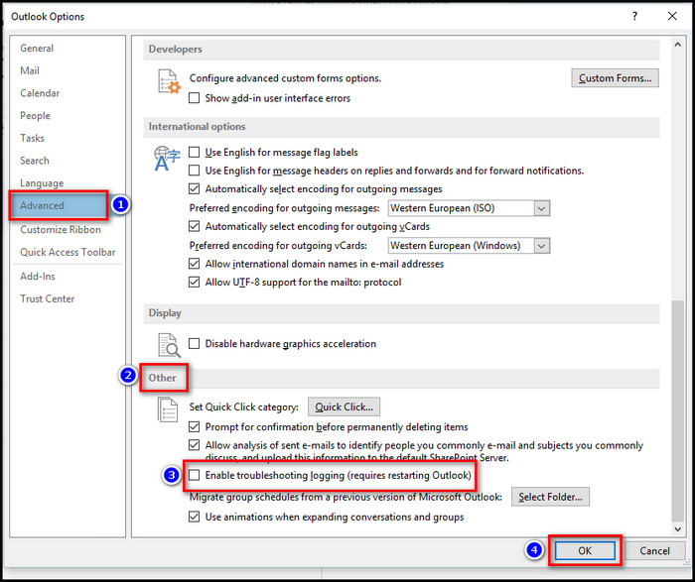This screenshot has width=695, height=582.
Task: Open the Quick Click category button
Action: pyautogui.click(x=344, y=407)
